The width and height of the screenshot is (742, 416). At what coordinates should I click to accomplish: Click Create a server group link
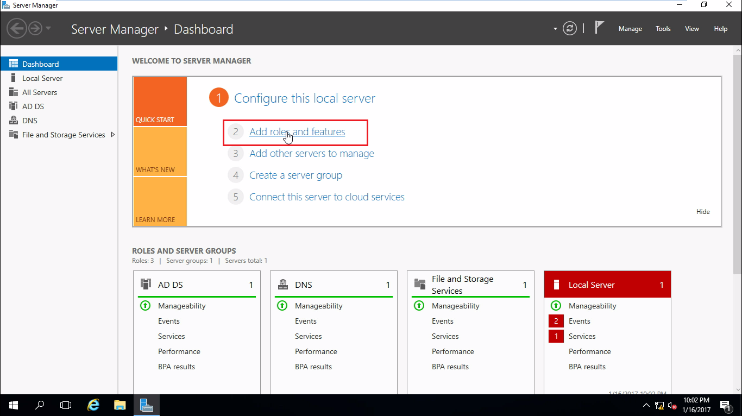coord(295,175)
